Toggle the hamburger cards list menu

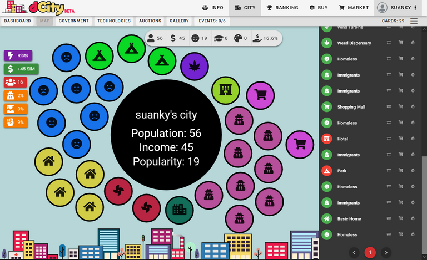coord(414,21)
